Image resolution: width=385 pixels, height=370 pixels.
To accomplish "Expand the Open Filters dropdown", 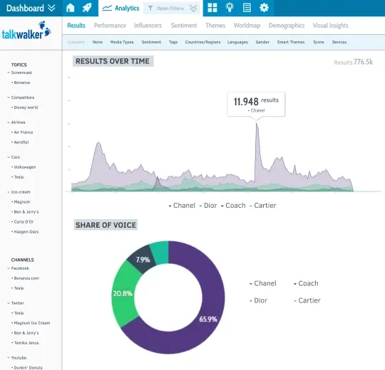I will click(x=193, y=9).
